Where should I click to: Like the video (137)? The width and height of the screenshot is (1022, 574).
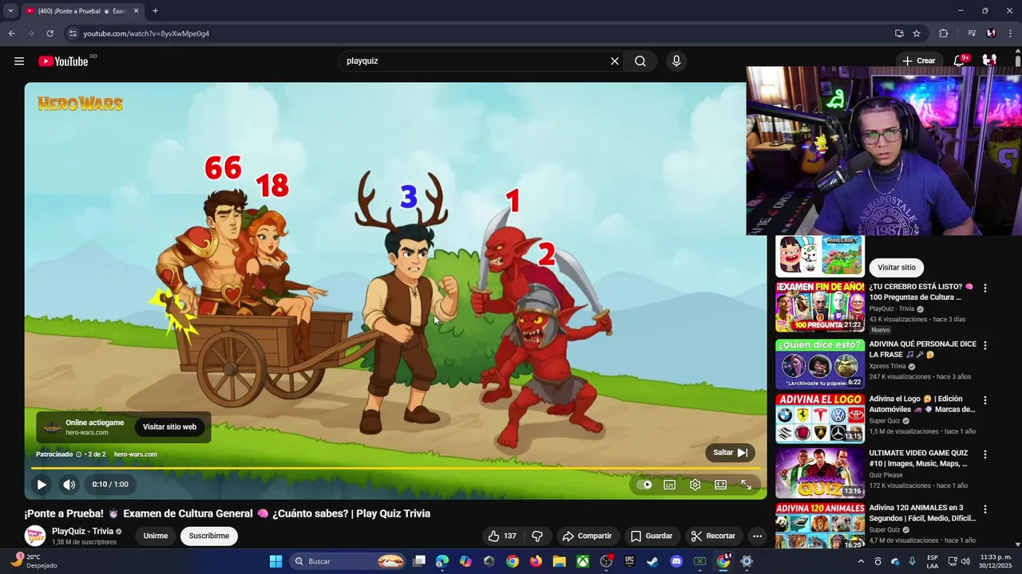(502, 537)
